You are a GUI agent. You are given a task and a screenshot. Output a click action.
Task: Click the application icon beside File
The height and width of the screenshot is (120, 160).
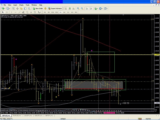[2, 5]
